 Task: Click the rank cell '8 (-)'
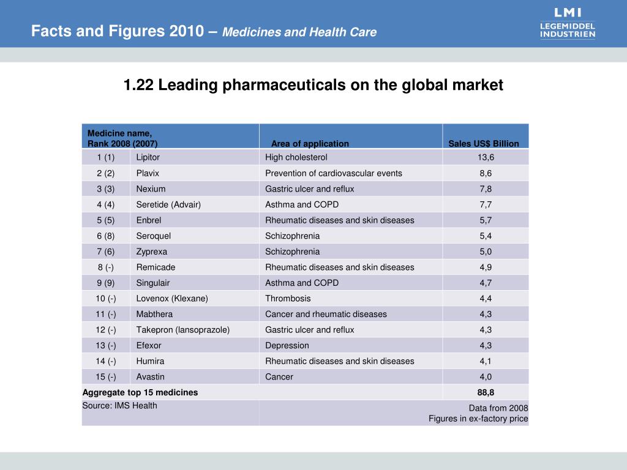pyautogui.click(x=105, y=267)
